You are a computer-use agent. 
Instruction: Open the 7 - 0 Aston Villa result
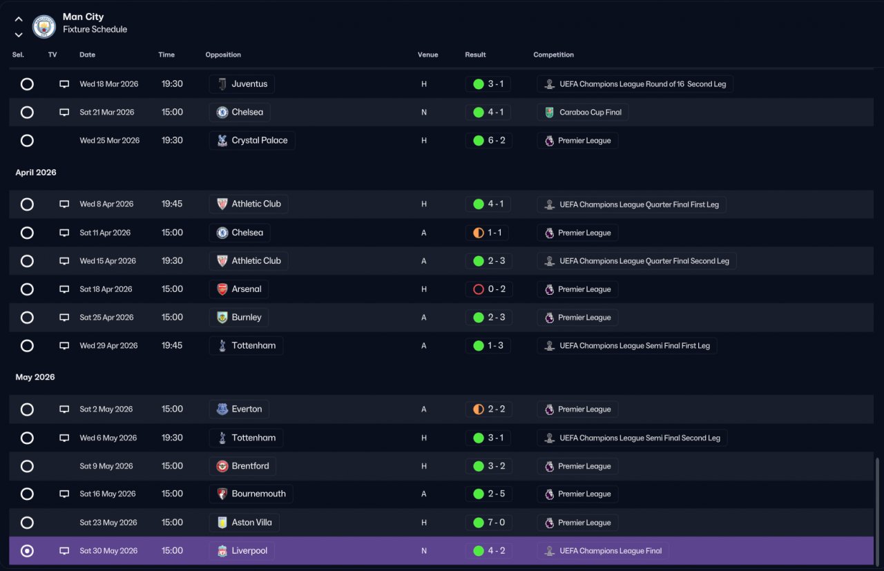(x=488, y=523)
